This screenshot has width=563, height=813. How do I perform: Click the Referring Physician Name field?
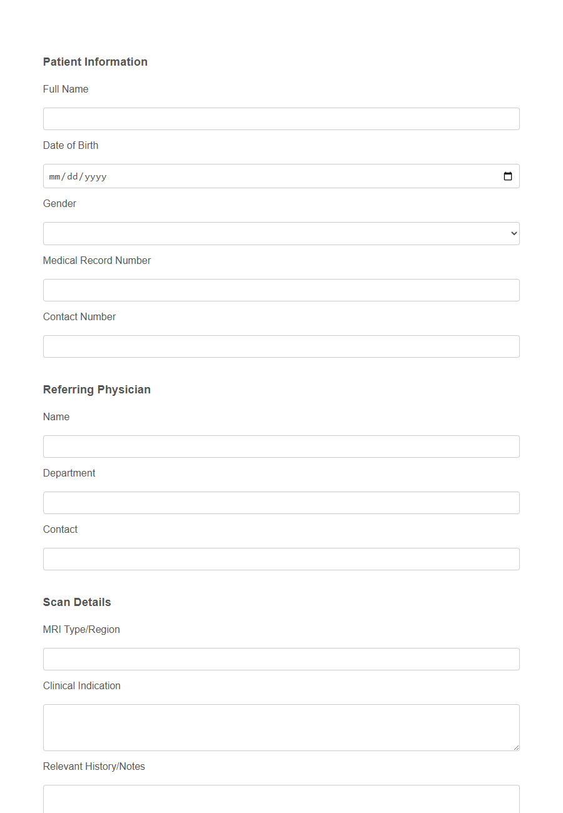[281, 446]
